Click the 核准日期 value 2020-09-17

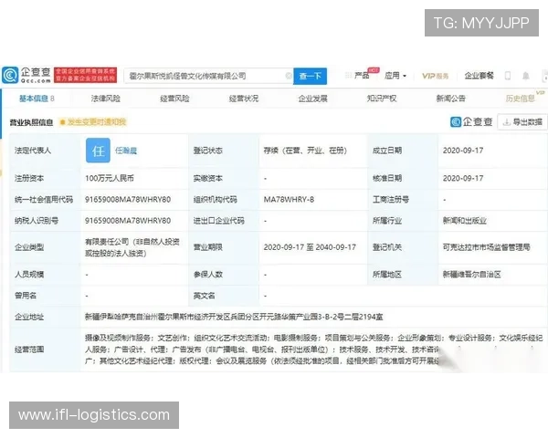tap(463, 178)
